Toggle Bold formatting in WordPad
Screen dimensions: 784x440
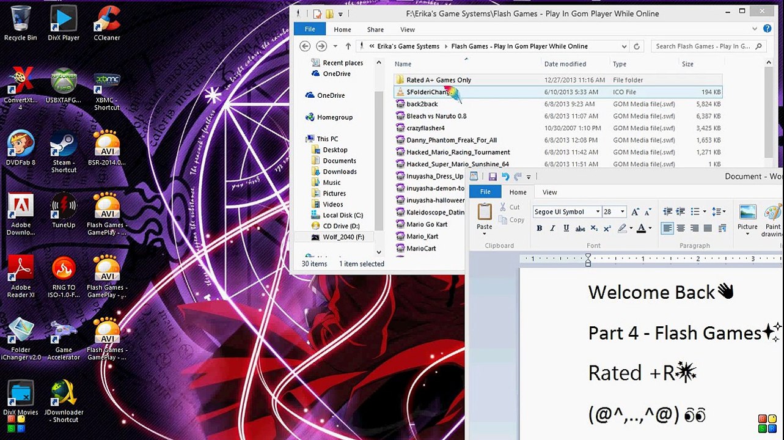click(540, 229)
